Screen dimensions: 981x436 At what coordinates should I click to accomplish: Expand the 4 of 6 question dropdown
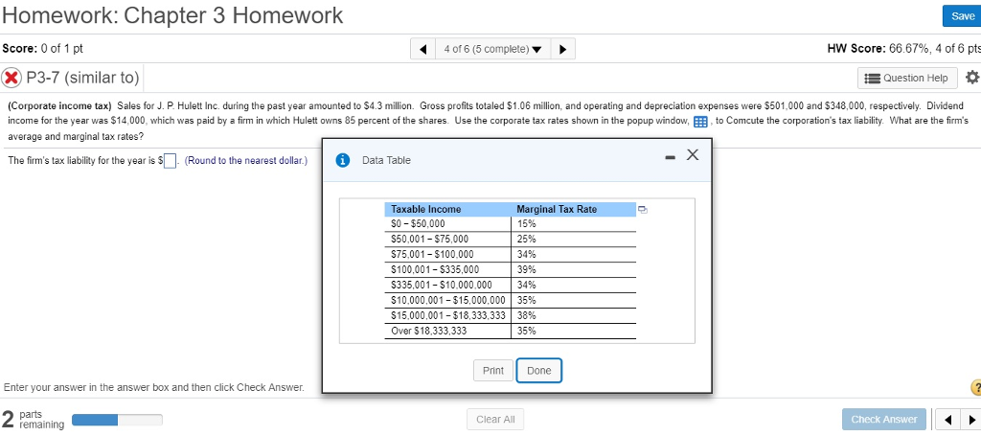point(492,49)
